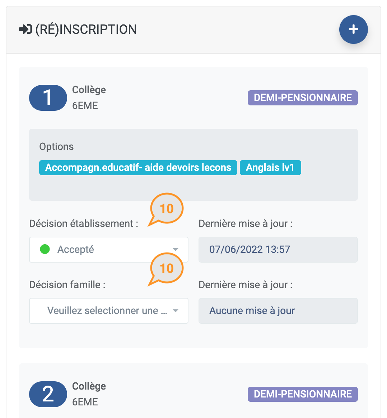Click the number 2 enrollment badge
387x418 pixels.
(48, 394)
